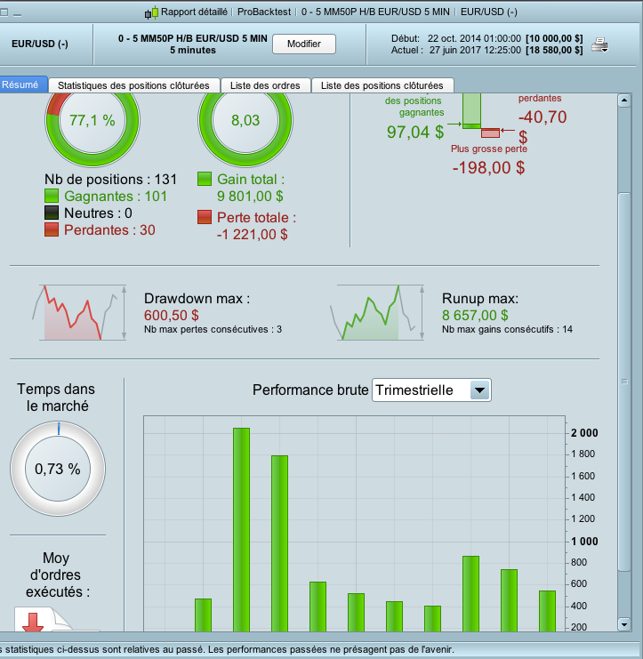Click the green Gagnantes legend square
Image resolution: width=643 pixels, height=659 pixels.
pos(52,196)
